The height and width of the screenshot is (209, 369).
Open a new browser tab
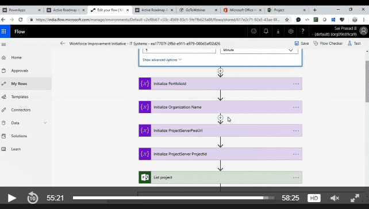click(x=314, y=10)
